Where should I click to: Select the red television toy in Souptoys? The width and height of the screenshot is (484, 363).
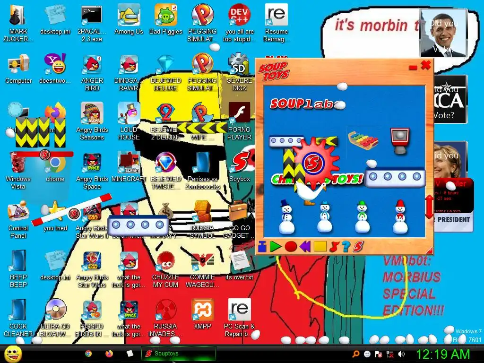(x=400, y=141)
